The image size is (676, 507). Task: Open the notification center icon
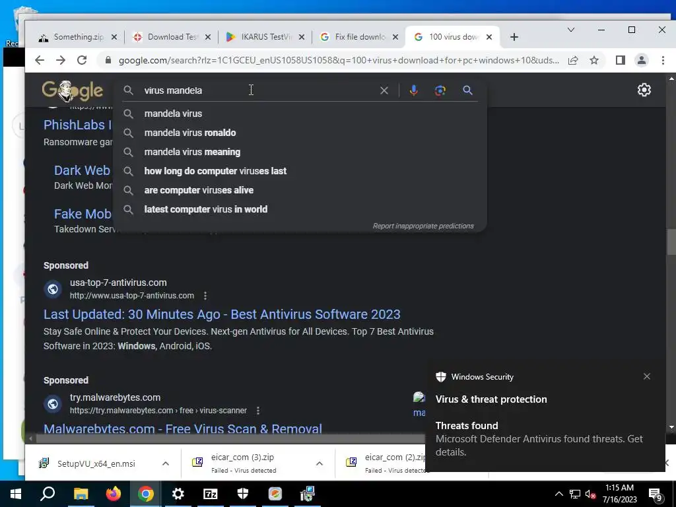coord(656,494)
